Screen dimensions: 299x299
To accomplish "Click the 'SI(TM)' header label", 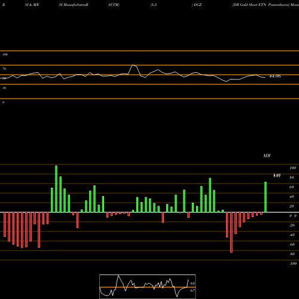I will pos(114,5).
